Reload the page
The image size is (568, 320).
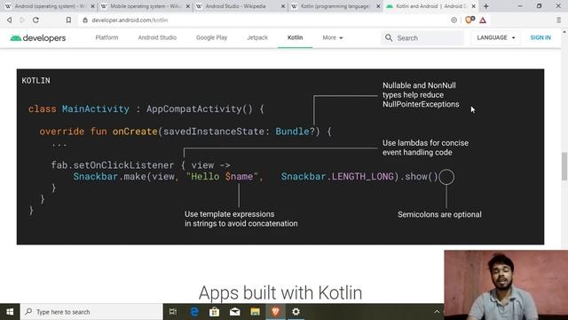(35, 20)
